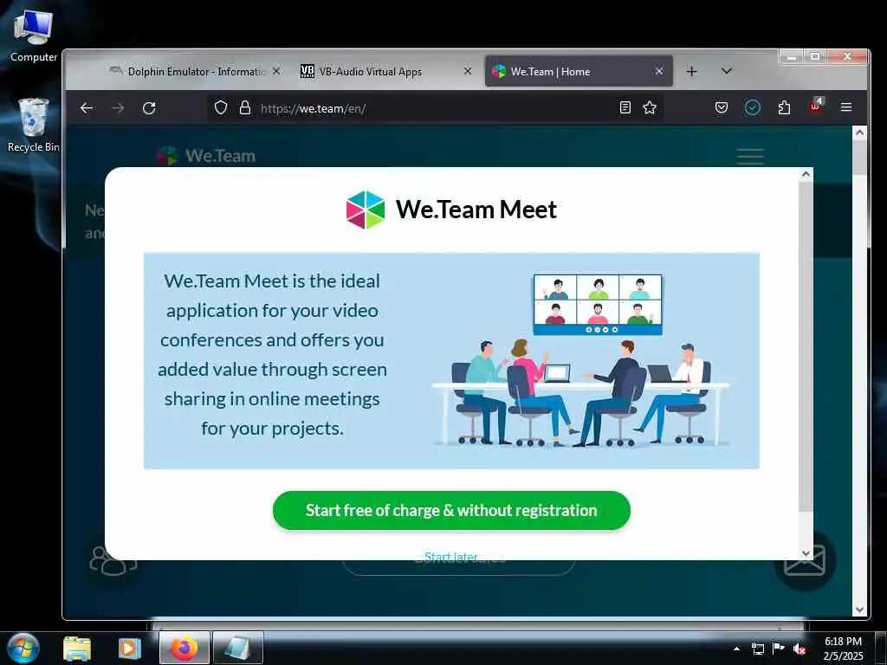Open tracking protection shield icon
The height and width of the screenshot is (665, 887).
(221, 107)
